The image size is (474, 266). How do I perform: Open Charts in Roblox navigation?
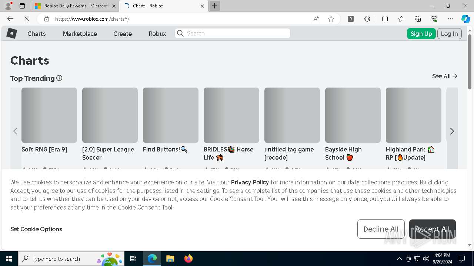pos(37,34)
